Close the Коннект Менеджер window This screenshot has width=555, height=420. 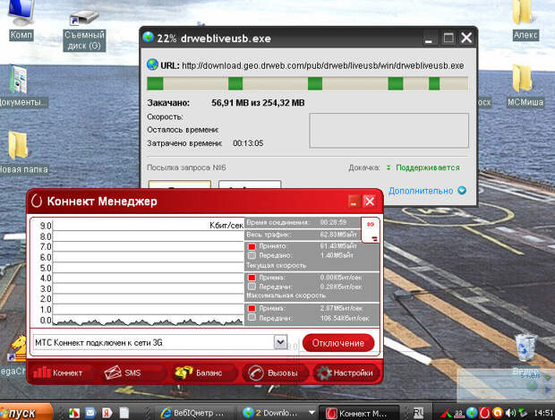pyautogui.click(x=370, y=201)
